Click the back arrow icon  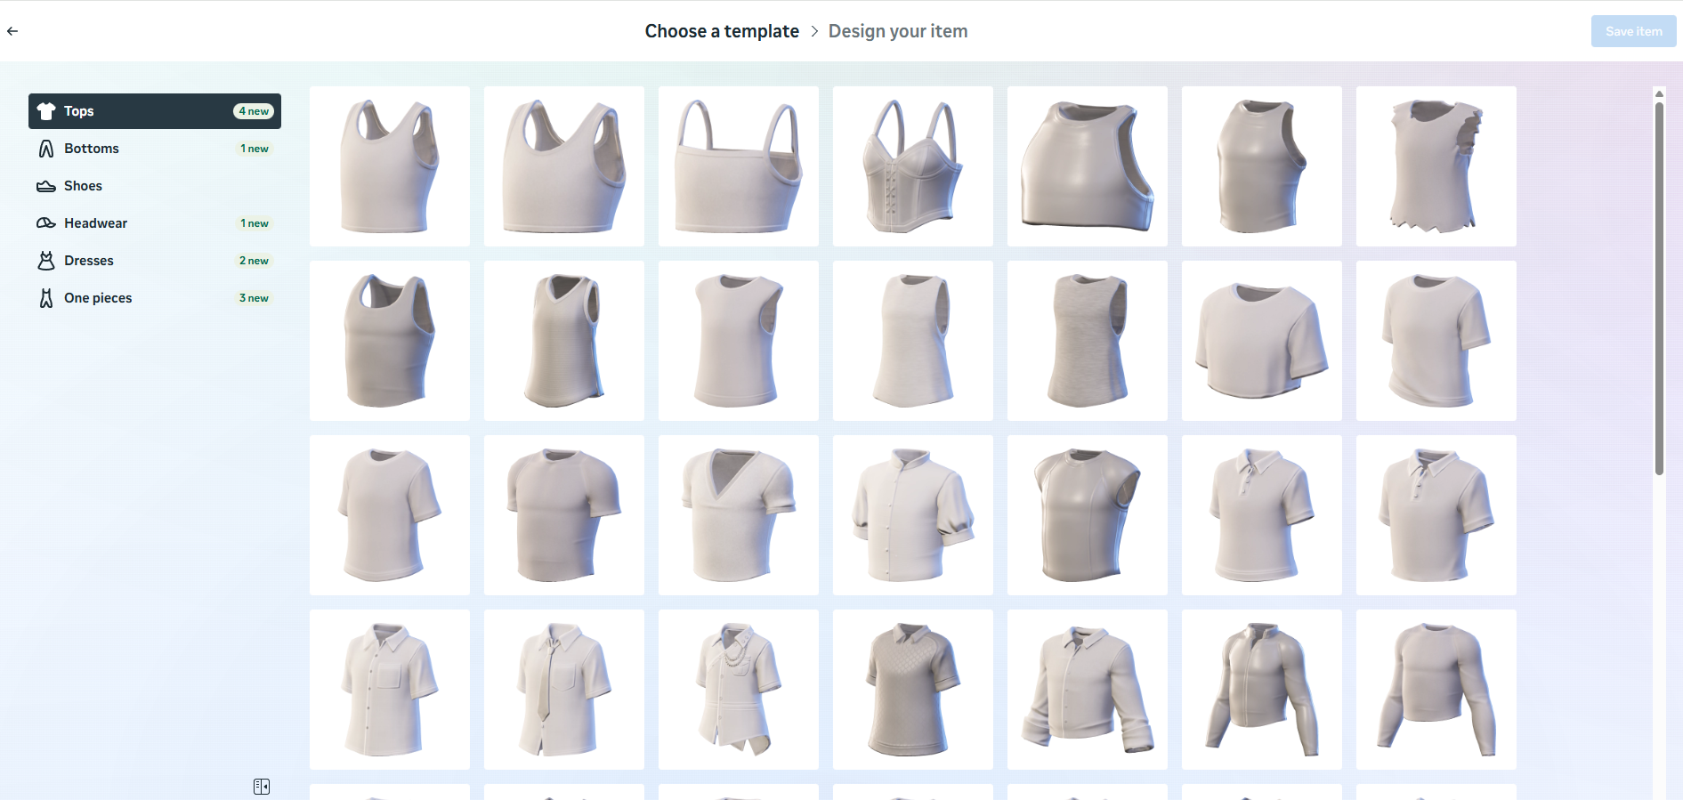click(12, 31)
